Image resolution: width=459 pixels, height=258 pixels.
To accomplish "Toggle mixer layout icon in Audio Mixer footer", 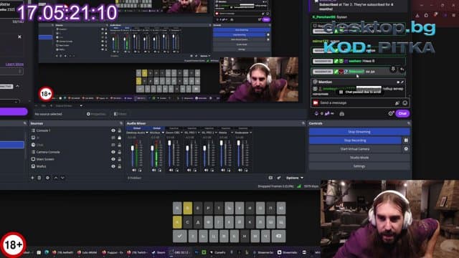I will tap(270, 178).
